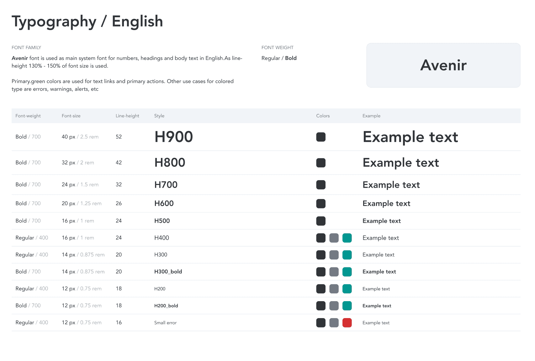Select the gray swatch in the H200 regular row

[334, 289]
